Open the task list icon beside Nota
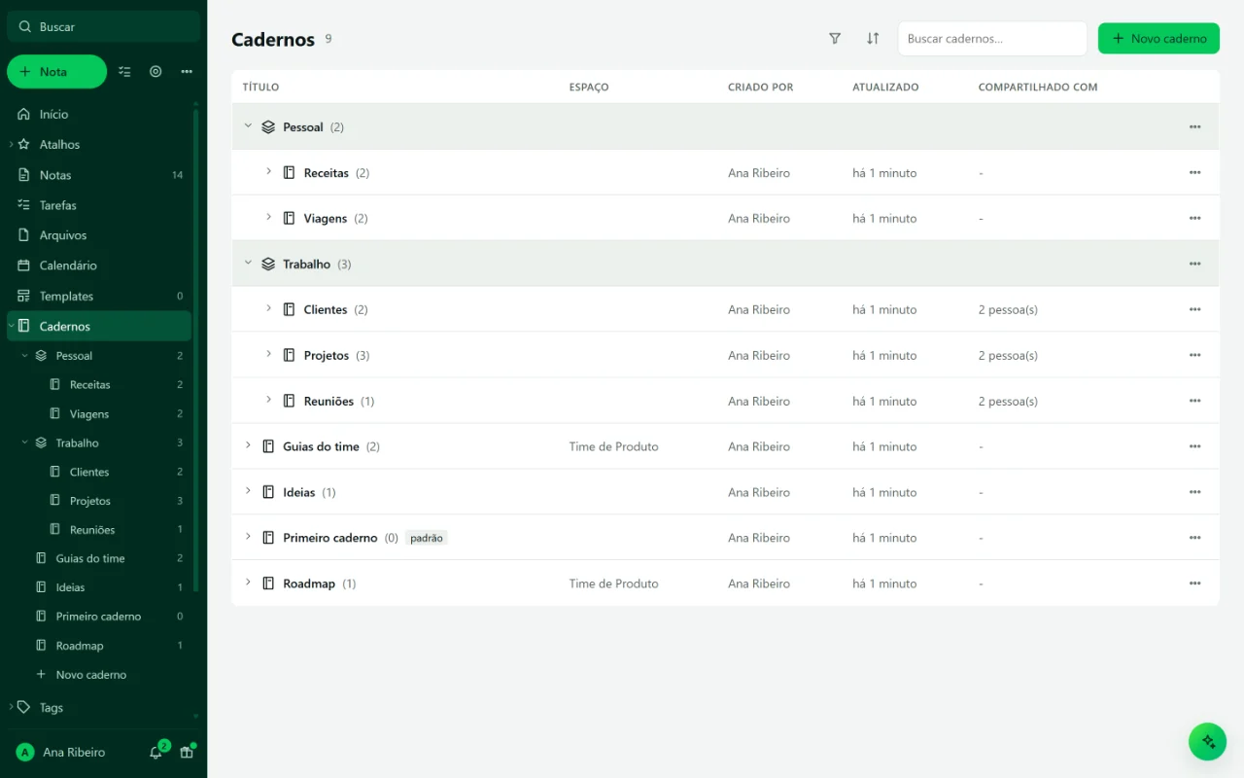The width and height of the screenshot is (1244, 778). click(124, 72)
